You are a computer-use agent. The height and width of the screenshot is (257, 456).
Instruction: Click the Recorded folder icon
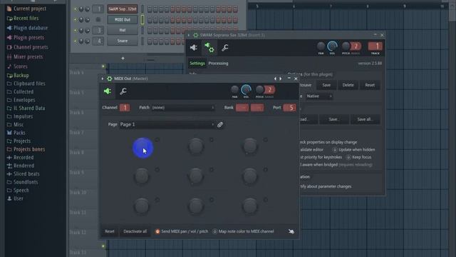(9, 157)
